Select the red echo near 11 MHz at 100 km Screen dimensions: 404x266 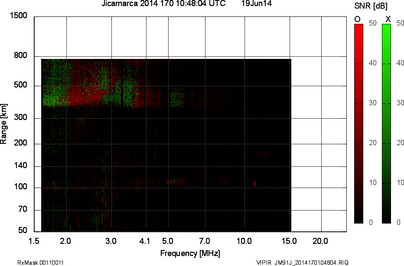tap(254, 183)
